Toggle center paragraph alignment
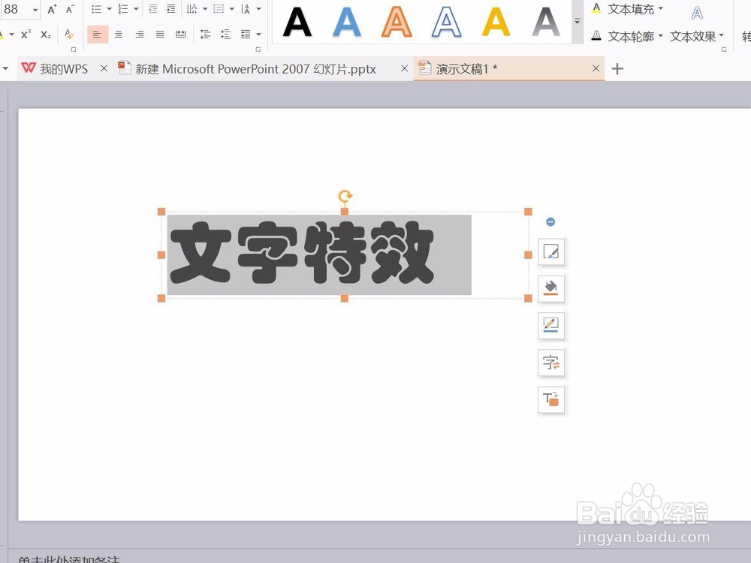 (118, 33)
